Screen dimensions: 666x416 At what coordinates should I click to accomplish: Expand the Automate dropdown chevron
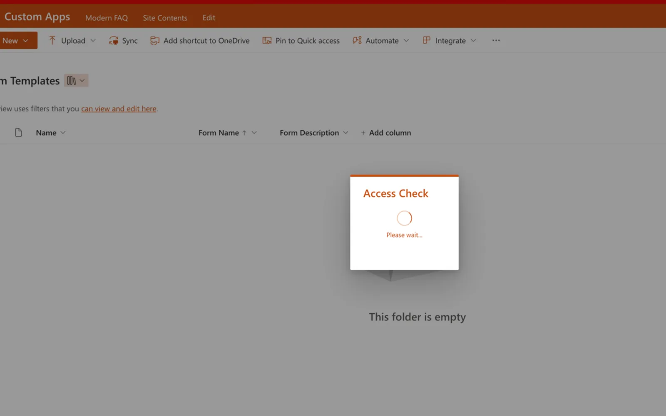click(406, 40)
